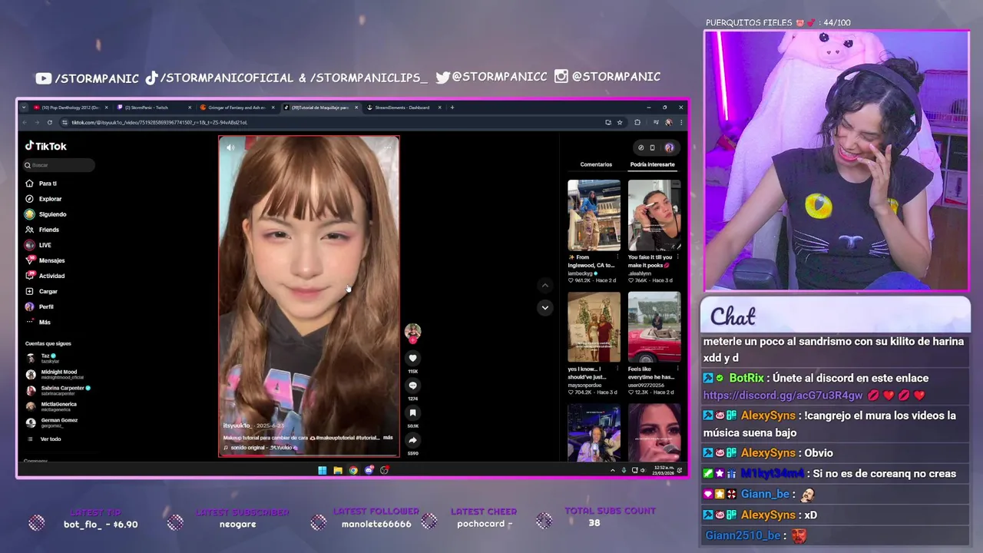The image size is (983, 553).
Task: Open the itsyuuk1o_ creator username
Action: [x=237, y=426]
